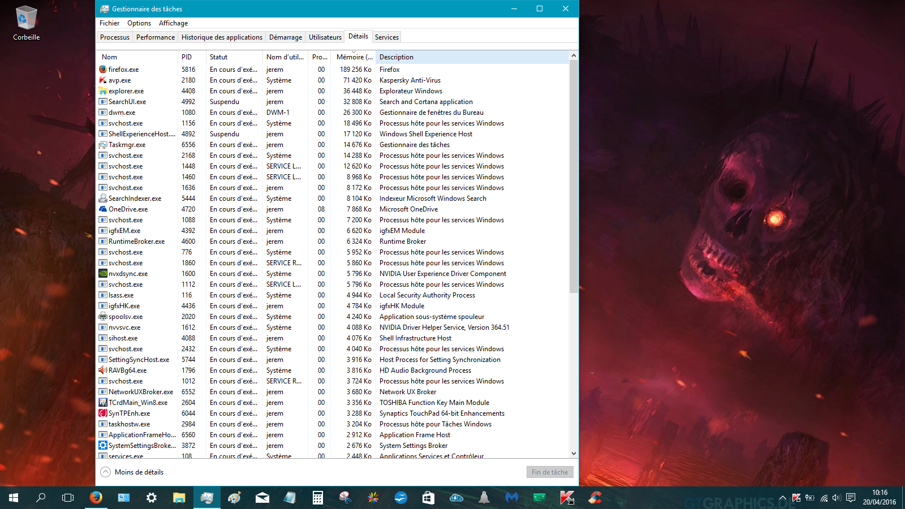Click the Fin de tâche button
The width and height of the screenshot is (905, 509).
pyautogui.click(x=550, y=472)
